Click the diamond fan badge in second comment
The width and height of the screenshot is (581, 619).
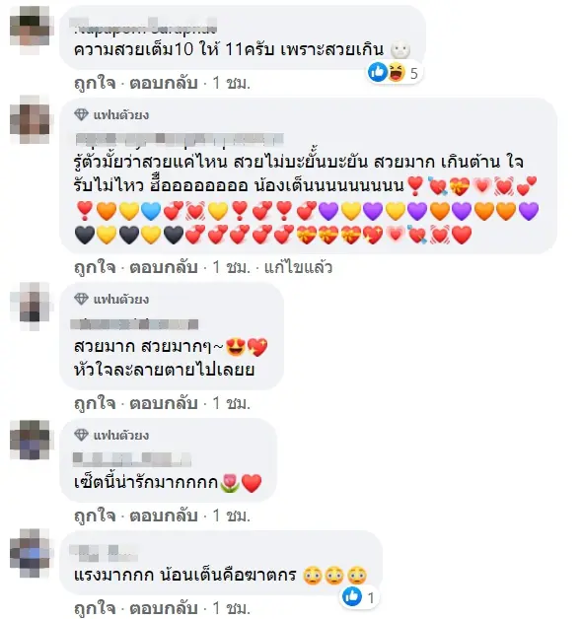(81, 115)
